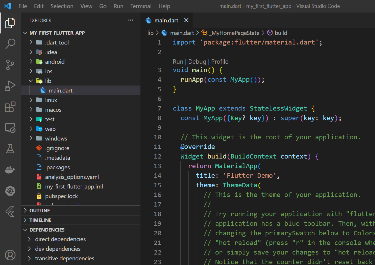Collapse the lib folder

(x=31, y=81)
